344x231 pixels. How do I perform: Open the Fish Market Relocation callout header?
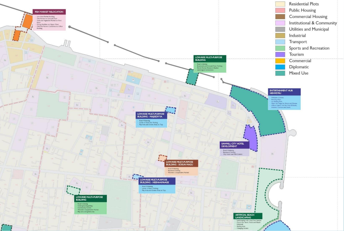tap(49, 12)
